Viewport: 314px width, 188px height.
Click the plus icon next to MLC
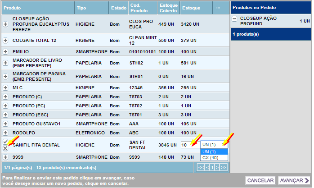click(5, 87)
